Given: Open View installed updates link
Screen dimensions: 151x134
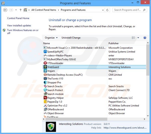Looking at the screenshot, I should pyautogui.click(x=19, y=25).
